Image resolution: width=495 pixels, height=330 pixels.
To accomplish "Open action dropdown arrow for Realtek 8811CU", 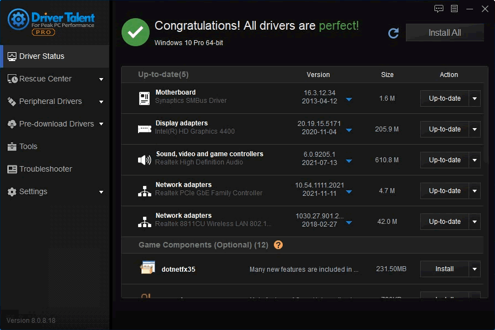I will (475, 222).
